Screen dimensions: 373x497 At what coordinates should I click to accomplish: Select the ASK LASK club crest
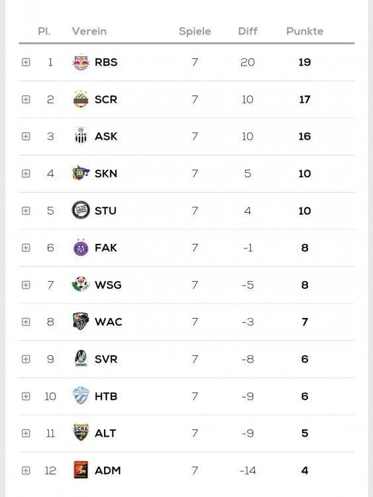pyautogui.click(x=81, y=136)
